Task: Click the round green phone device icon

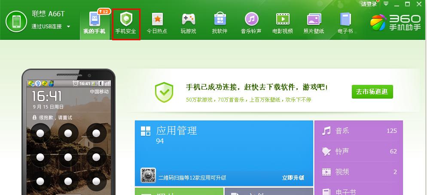Action: [x=16, y=21]
